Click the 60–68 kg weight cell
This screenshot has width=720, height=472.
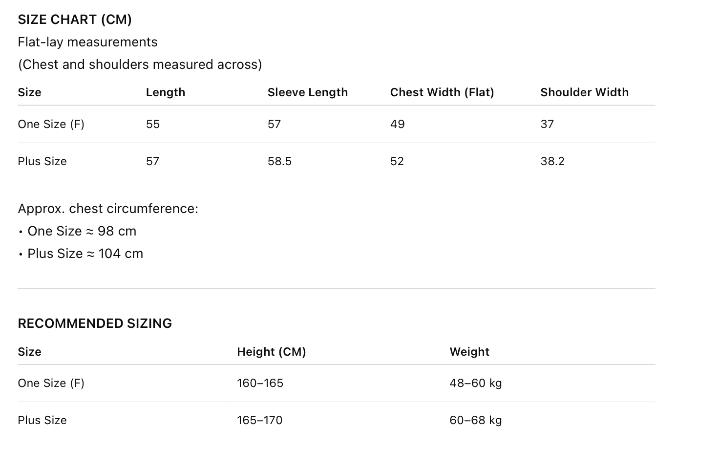tap(475, 420)
